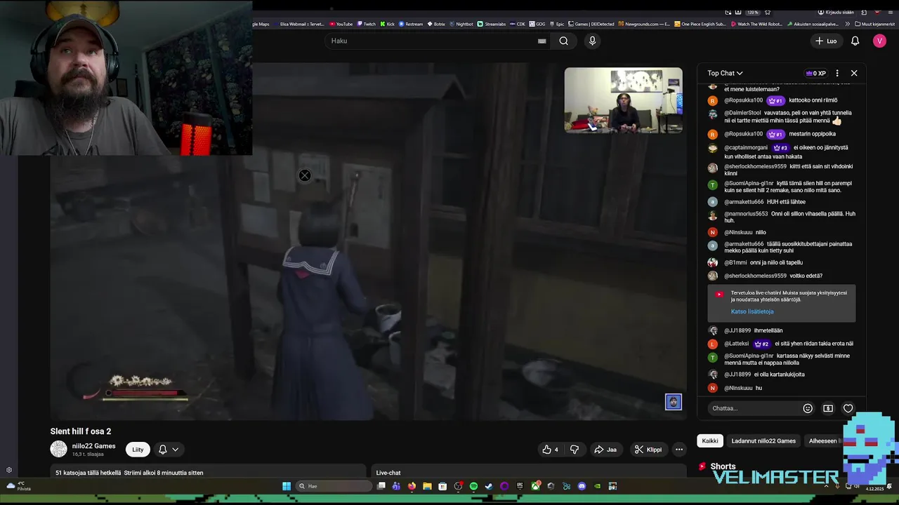The image size is (899, 505).
Task: Expand the Top Chat mode dropdown
Action: tap(725, 73)
